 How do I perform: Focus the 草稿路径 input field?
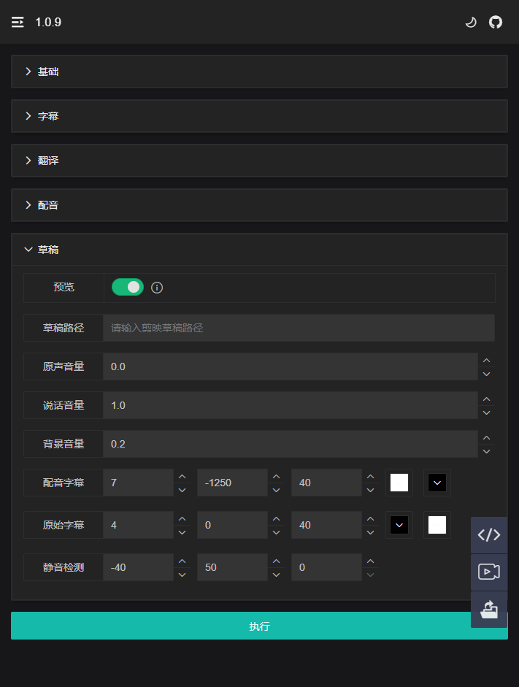tap(299, 328)
